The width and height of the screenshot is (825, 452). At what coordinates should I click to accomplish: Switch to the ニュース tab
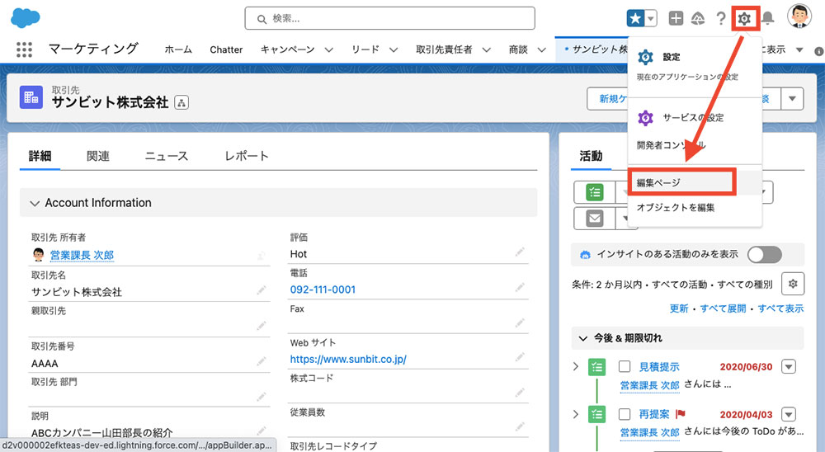click(x=167, y=156)
